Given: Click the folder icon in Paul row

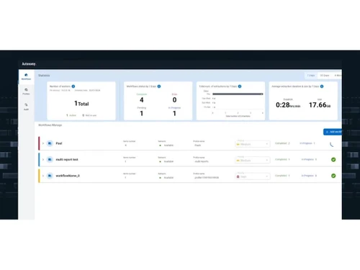Looking at the screenshot, I should (x=50, y=143).
